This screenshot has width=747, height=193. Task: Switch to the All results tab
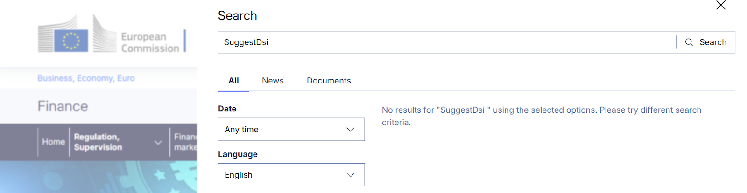point(233,81)
